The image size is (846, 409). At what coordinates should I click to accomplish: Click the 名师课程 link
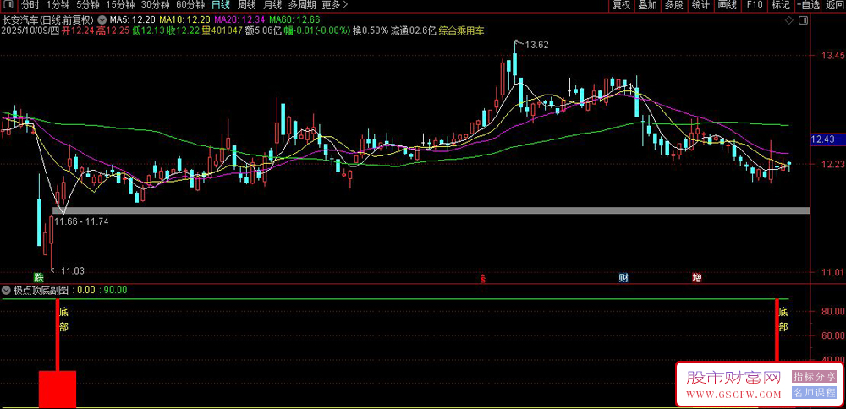pos(814,393)
